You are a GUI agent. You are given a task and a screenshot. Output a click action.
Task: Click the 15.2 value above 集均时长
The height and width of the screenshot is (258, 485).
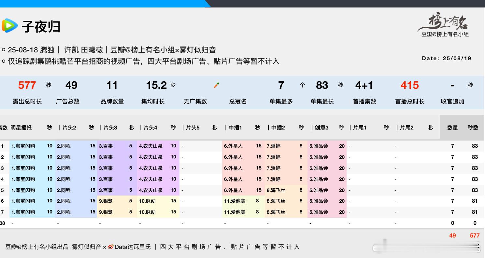(x=156, y=85)
